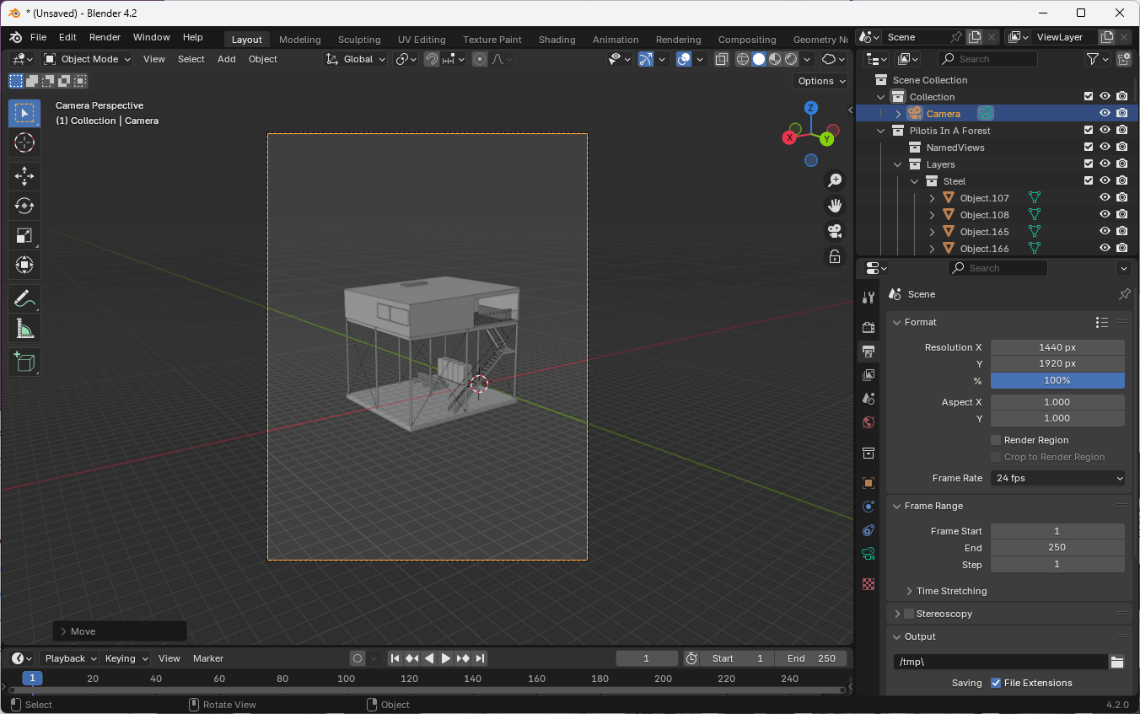1140x714 pixels.
Task: Collapse the Frame Range panel
Action: click(897, 506)
